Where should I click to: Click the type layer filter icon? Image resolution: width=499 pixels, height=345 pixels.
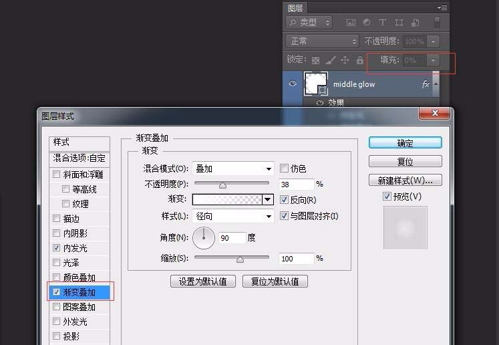383,23
